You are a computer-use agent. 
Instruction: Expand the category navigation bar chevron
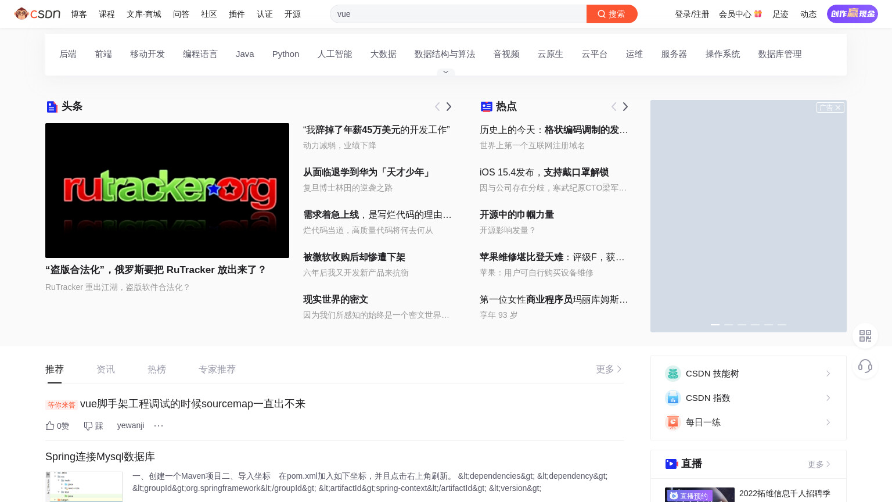coord(445,72)
